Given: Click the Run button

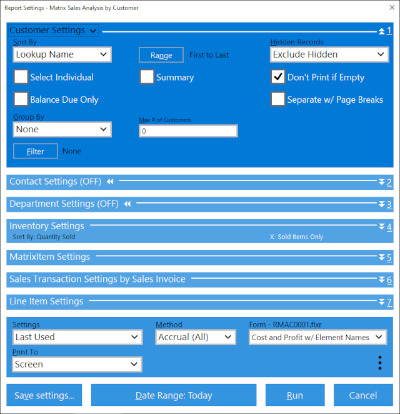Looking at the screenshot, I should pyautogui.click(x=294, y=395).
